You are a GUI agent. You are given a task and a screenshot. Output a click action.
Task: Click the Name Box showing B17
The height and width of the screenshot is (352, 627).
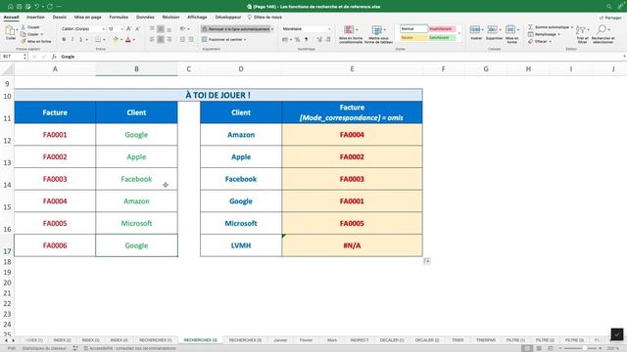pyautogui.click(x=13, y=57)
